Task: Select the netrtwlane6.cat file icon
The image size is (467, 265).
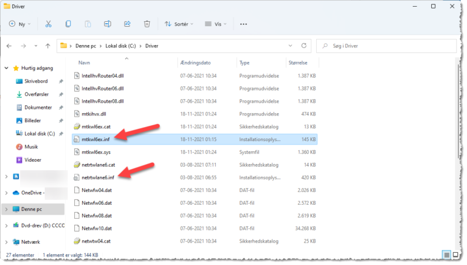Action: 77,165
